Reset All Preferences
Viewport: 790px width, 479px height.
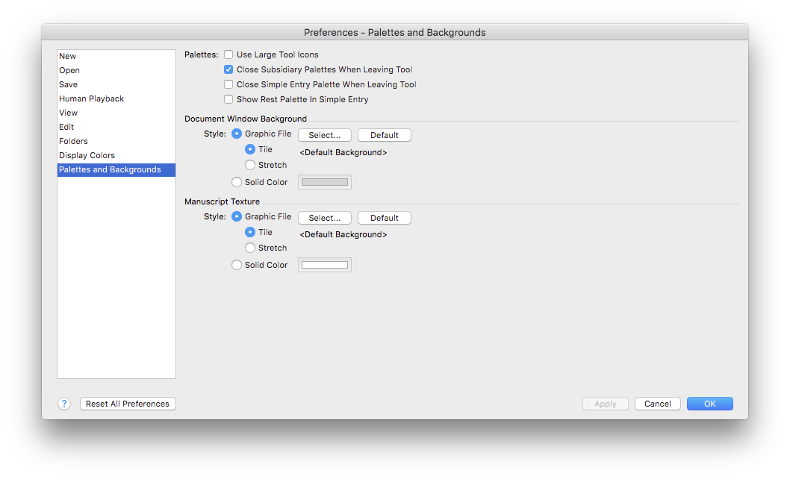[127, 403]
